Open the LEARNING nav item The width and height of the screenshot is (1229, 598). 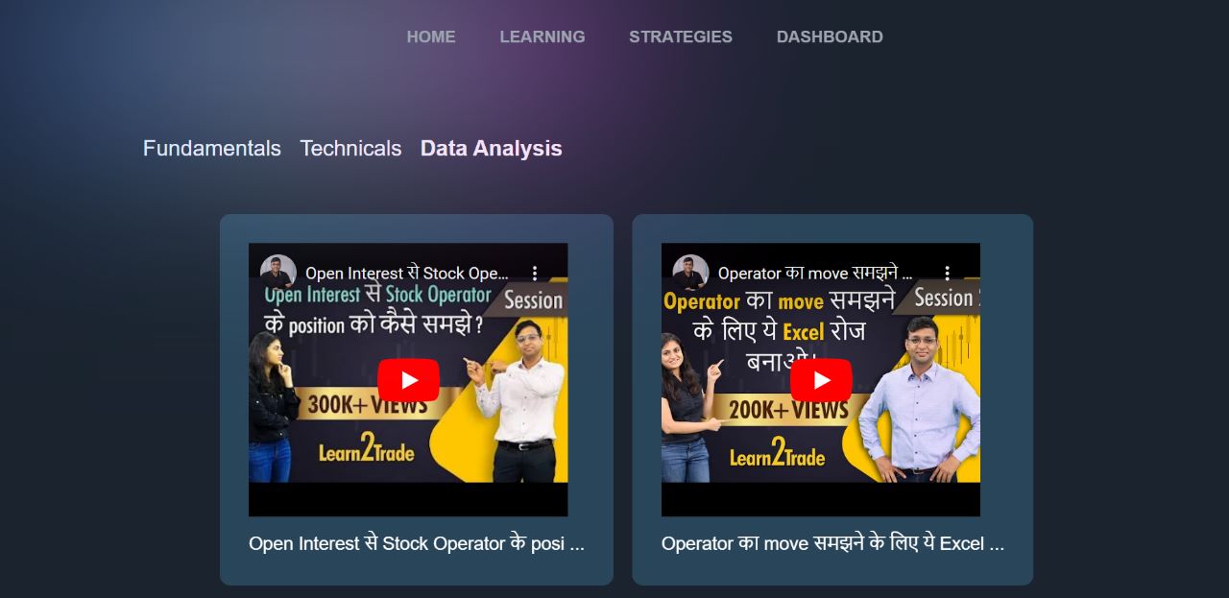(542, 36)
